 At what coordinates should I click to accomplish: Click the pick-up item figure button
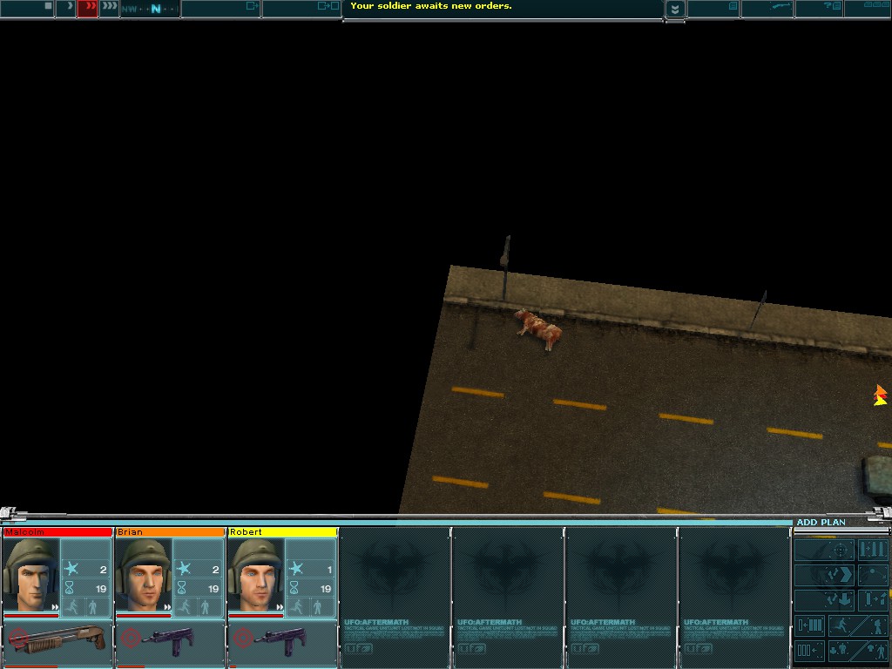pyautogui.click(x=841, y=650)
